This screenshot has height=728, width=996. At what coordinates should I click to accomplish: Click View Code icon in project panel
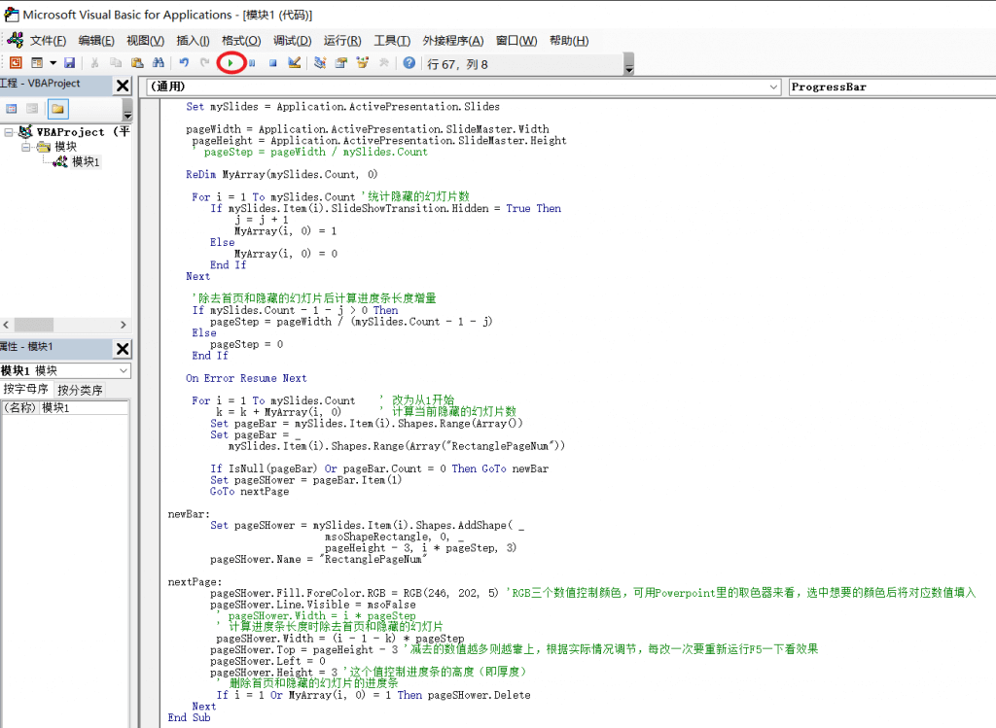(12, 109)
